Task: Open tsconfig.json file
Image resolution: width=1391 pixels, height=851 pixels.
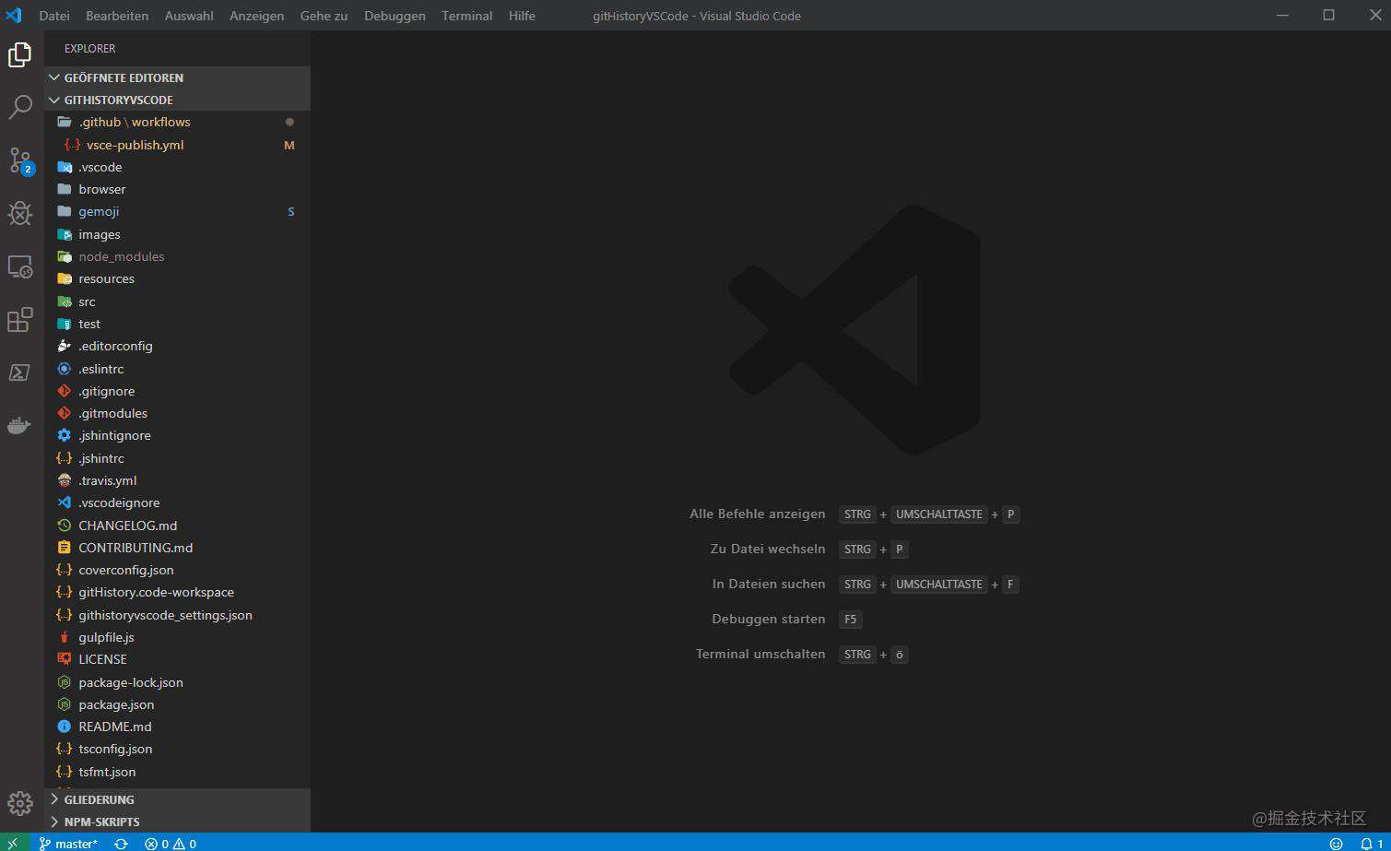Action: pyautogui.click(x=177, y=749)
